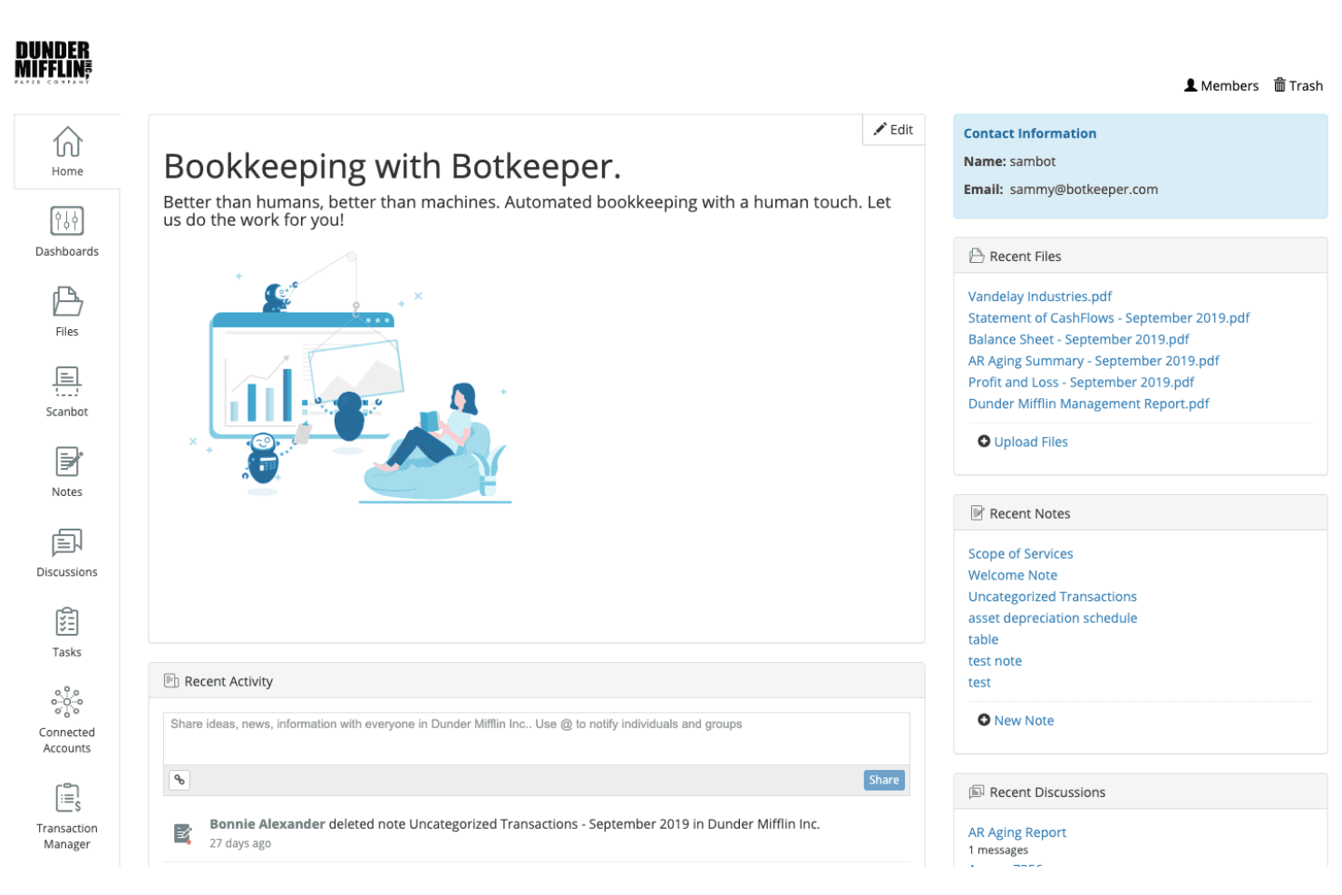Click the Recent Activity panel header
This screenshot has width=1342, height=895.
click(x=537, y=681)
